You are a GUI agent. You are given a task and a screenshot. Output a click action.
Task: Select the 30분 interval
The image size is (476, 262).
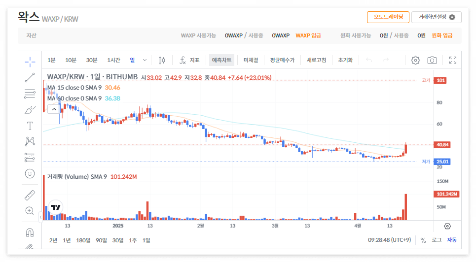point(92,60)
